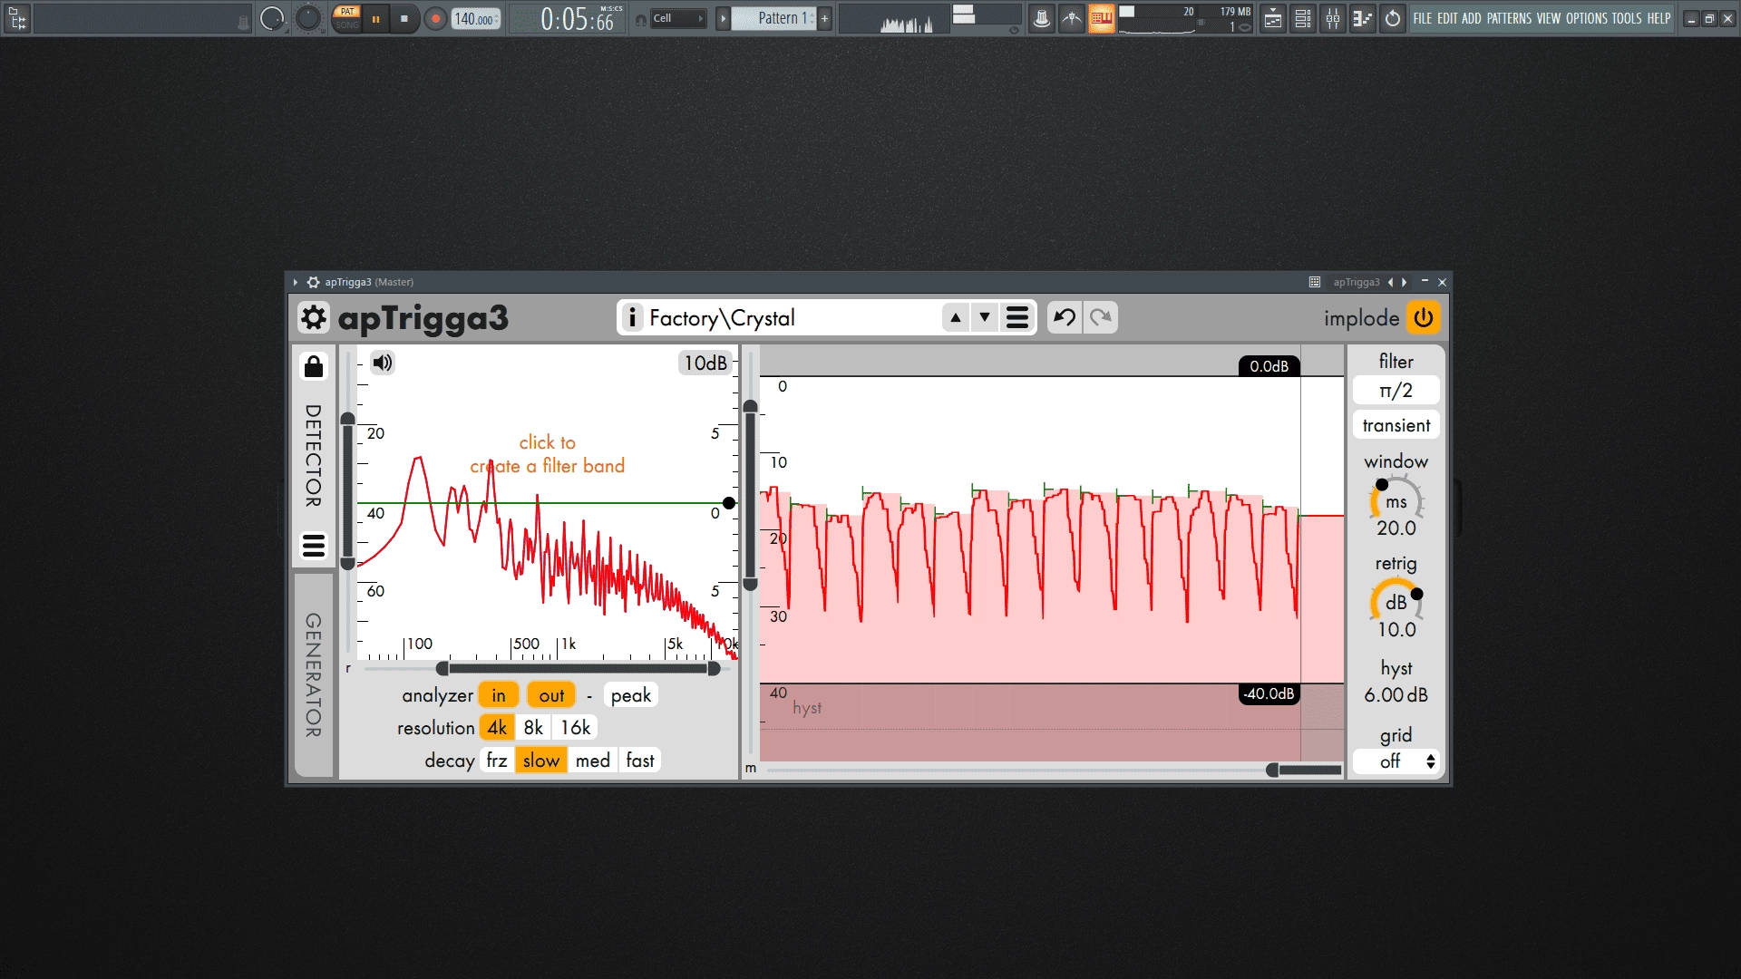Switch to the GENERATOR tab

tap(314, 675)
